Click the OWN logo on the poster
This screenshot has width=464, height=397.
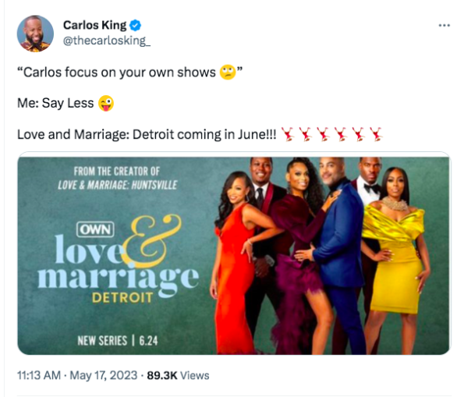(x=95, y=230)
